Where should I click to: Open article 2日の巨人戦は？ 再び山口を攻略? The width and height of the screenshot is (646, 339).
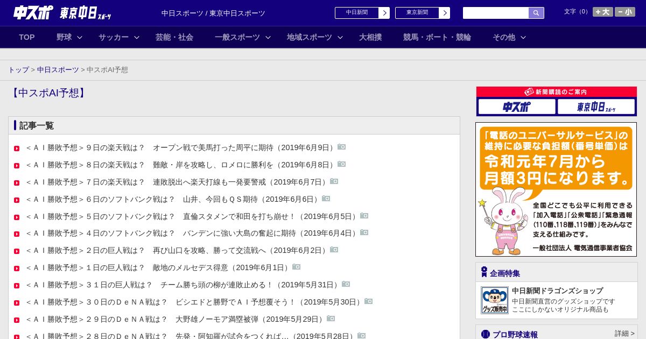[177, 250]
